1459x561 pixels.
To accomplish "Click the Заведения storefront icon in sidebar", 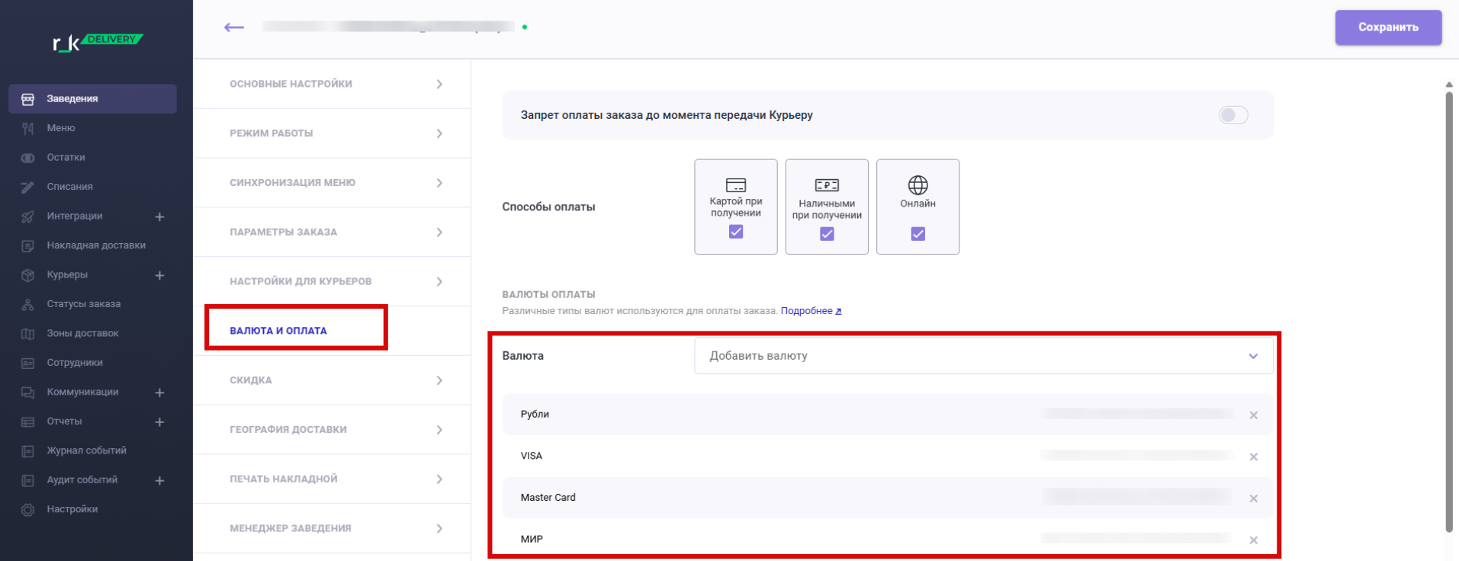I will [28, 99].
